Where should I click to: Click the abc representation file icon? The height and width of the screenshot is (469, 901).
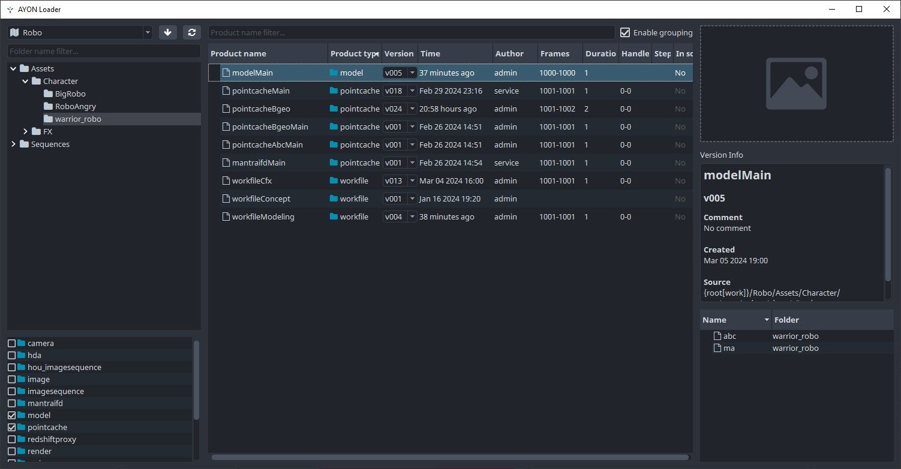click(x=717, y=336)
